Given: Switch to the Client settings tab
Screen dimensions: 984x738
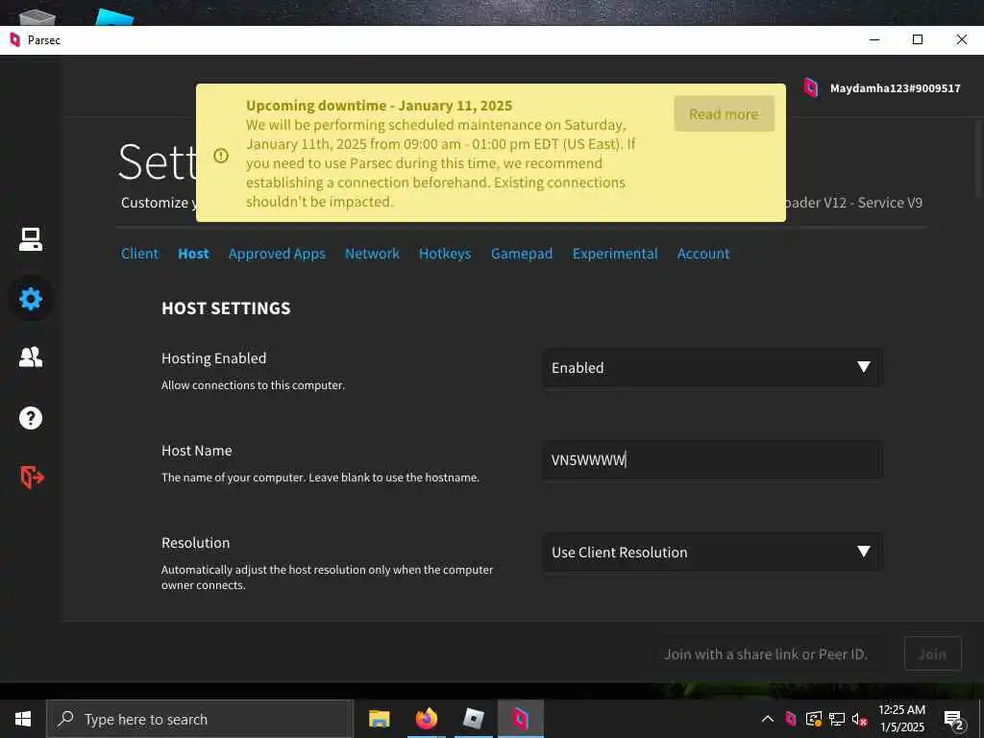Looking at the screenshot, I should (x=139, y=254).
